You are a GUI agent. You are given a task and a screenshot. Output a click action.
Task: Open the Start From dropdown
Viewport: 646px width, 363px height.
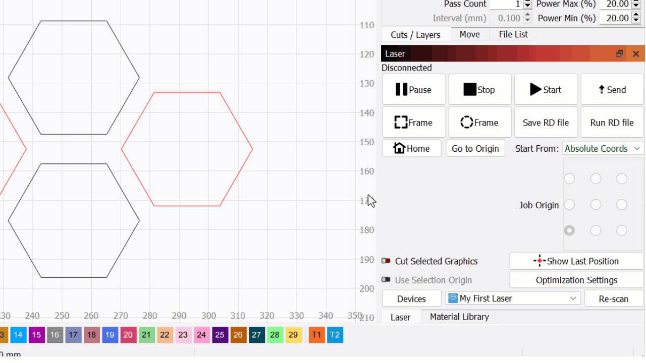pos(603,148)
